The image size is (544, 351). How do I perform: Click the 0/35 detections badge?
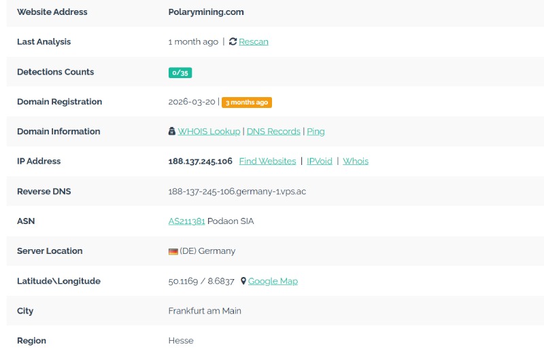tap(180, 73)
